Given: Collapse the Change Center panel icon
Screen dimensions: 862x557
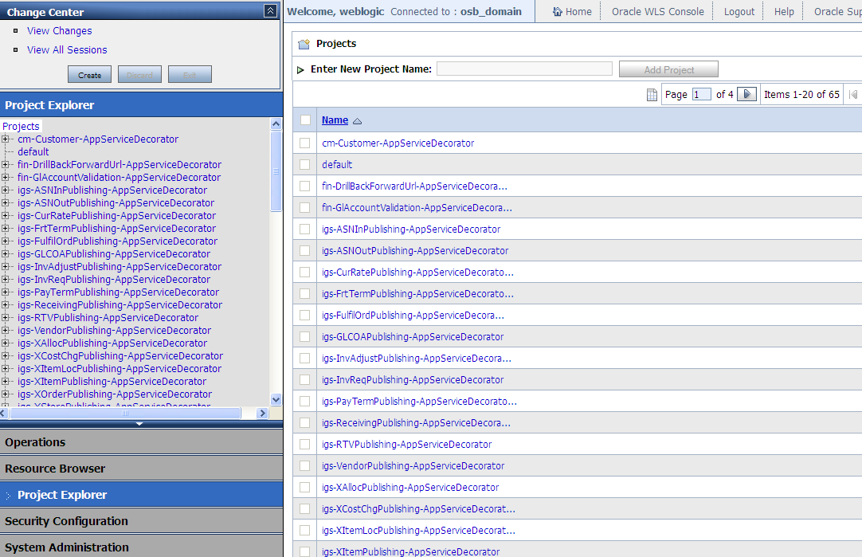Looking at the screenshot, I should click(x=270, y=11).
